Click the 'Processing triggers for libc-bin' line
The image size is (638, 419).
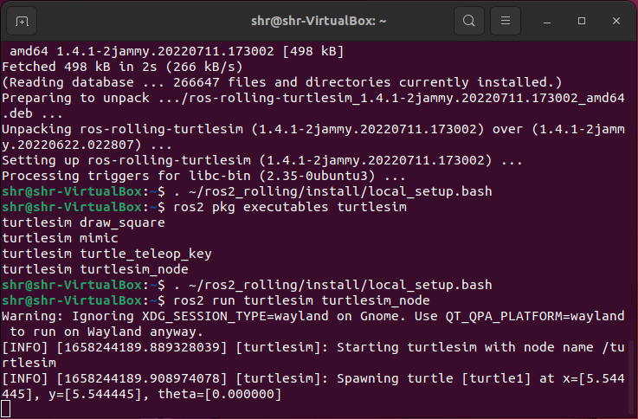coord(203,176)
